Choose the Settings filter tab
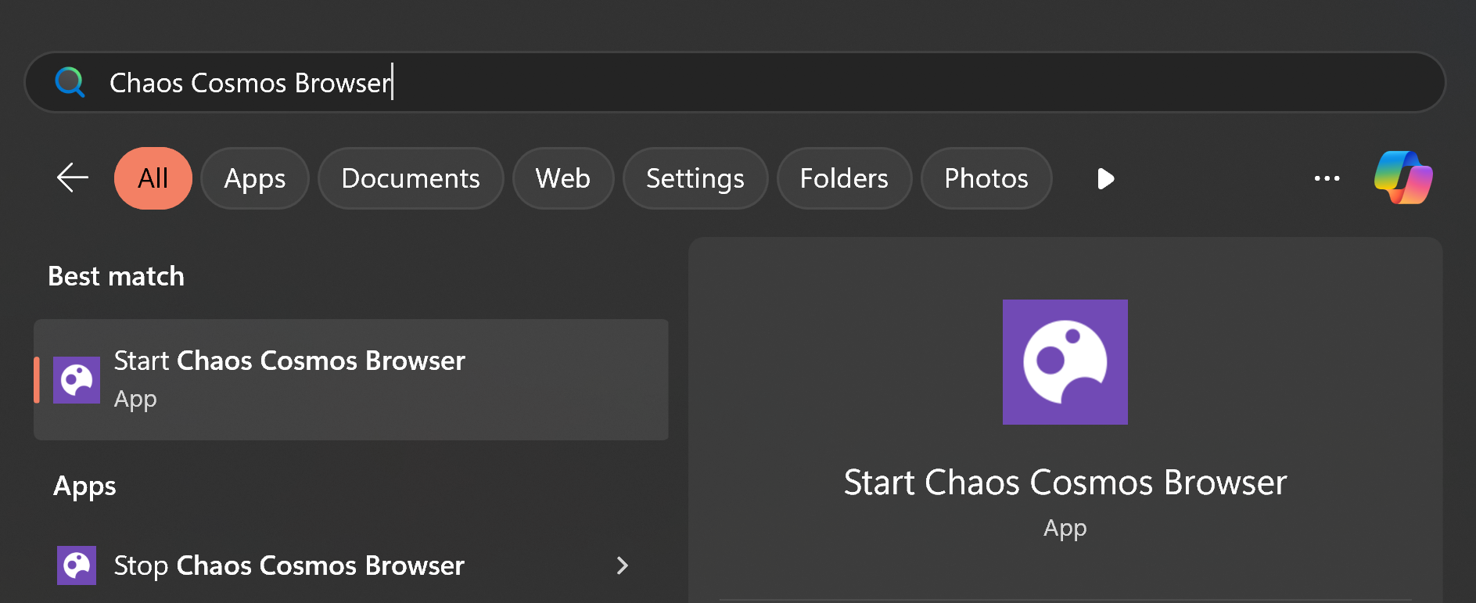Image resolution: width=1476 pixels, height=603 pixels. click(695, 178)
